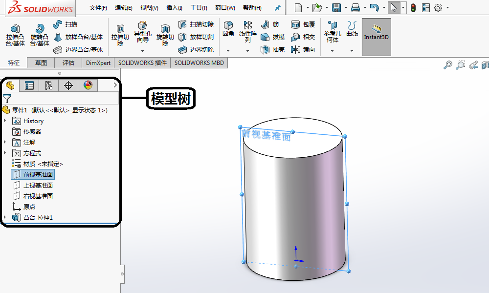Select the Swept Boss (扫描) tool
This screenshot has width=489, height=293.
pyautogui.click(x=65, y=24)
